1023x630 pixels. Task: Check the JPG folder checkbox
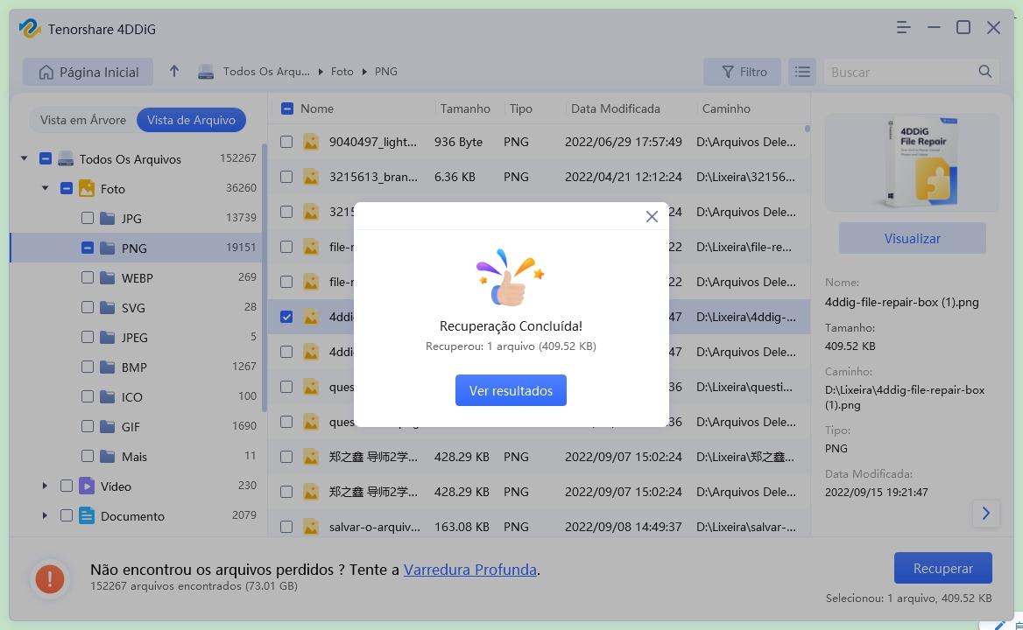click(88, 218)
